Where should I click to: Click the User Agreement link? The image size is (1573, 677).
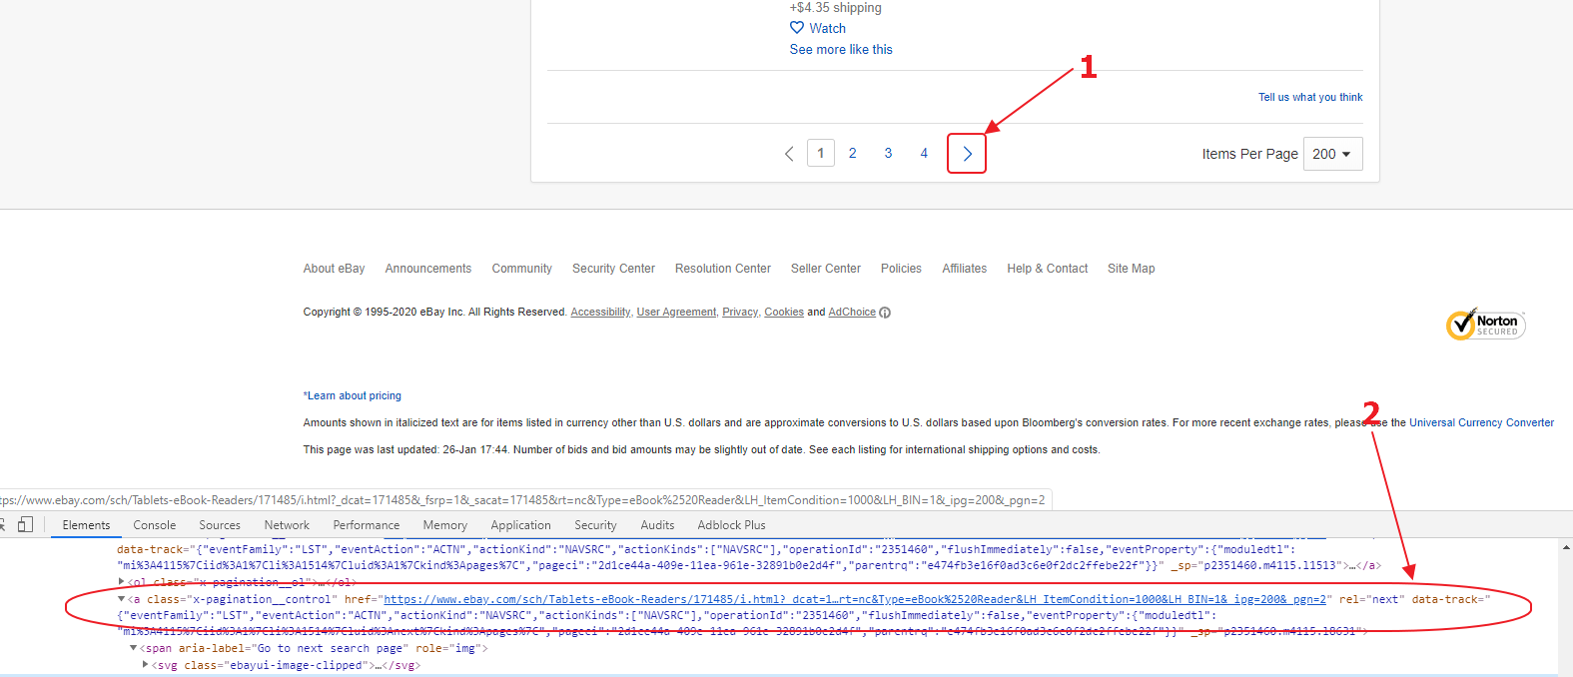coord(676,313)
